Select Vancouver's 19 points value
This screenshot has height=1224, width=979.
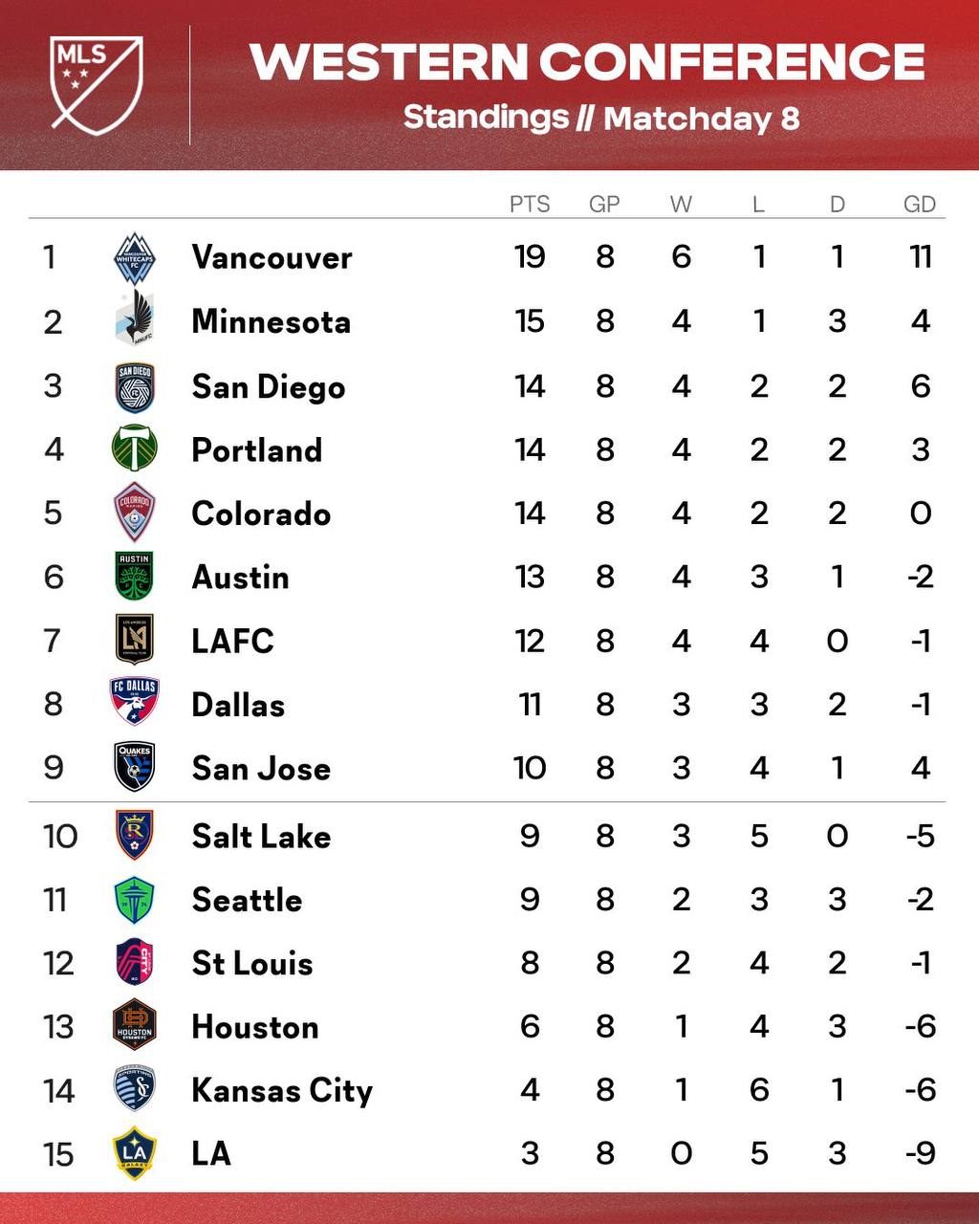[530, 257]
